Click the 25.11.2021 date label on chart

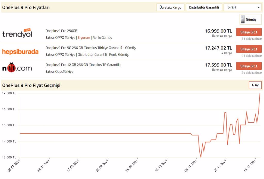220,166
